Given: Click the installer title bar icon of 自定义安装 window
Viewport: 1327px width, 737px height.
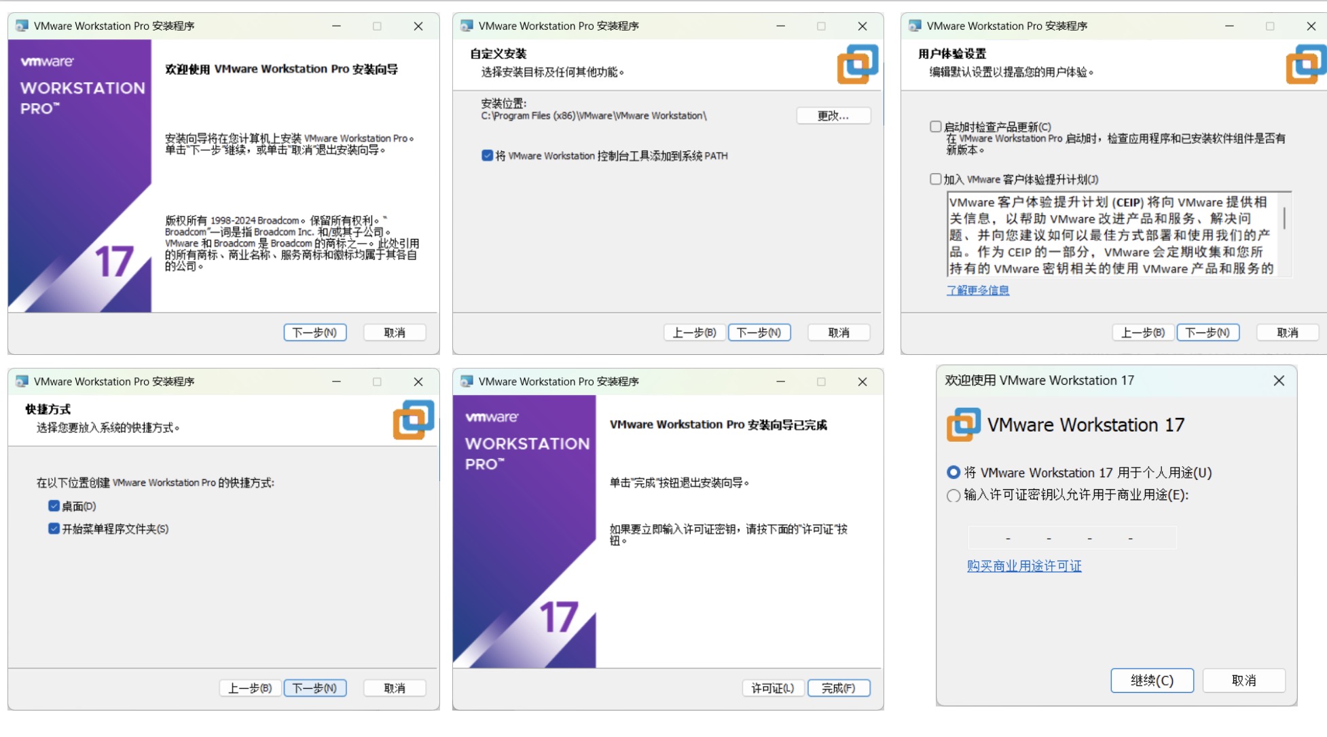Looking at the screenshot, I should pyautogui.click(x=467, y=26).
